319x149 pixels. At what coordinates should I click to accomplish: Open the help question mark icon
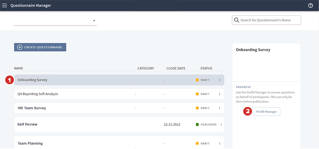pos(311,6)
